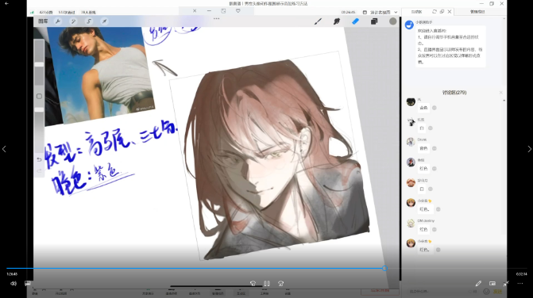
Task: Click the pencil edit icon in player
Action: point(478,284)
